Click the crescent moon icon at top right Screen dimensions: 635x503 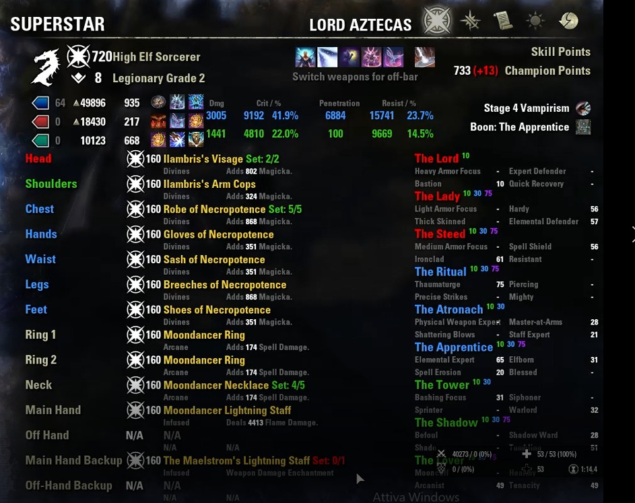[x=568, y=21]
